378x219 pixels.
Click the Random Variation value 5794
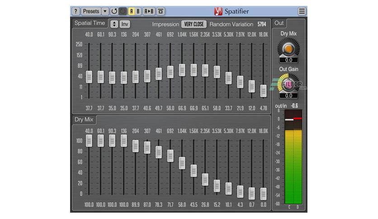click(x=262, y=24)
